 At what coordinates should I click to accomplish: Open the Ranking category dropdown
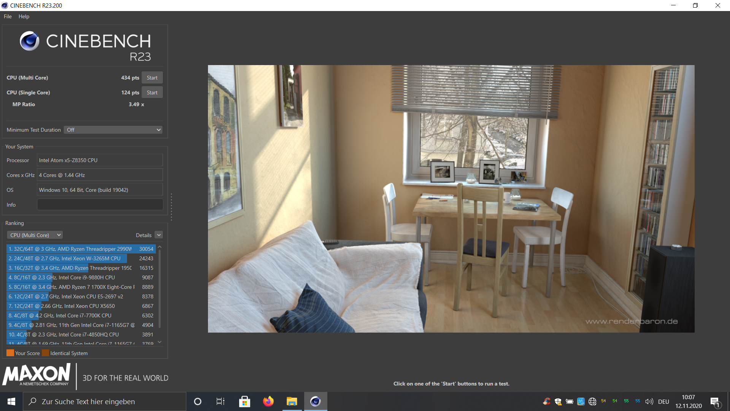coord(35,235)
